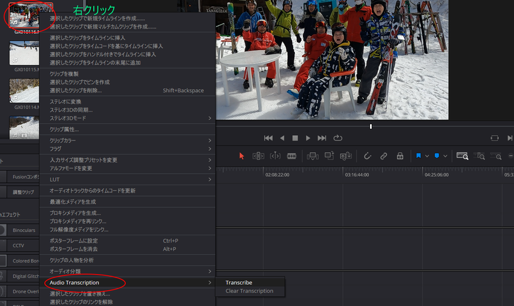Image resolution: width=514 pixels, height=306 pixels.
Task: Select the GX010115 clip thumbnail
Action: tap(24, 53)
